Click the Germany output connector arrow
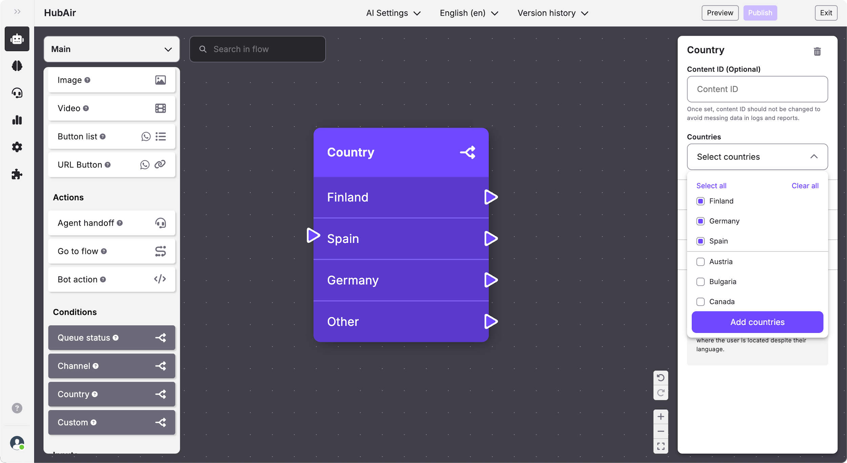This screenshot has height=463, width=847. (491, 280)
